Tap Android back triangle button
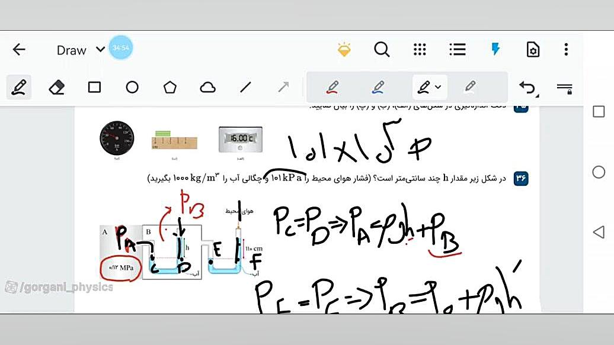The width and height of the screenshot is (614, 345). point(599,232)
